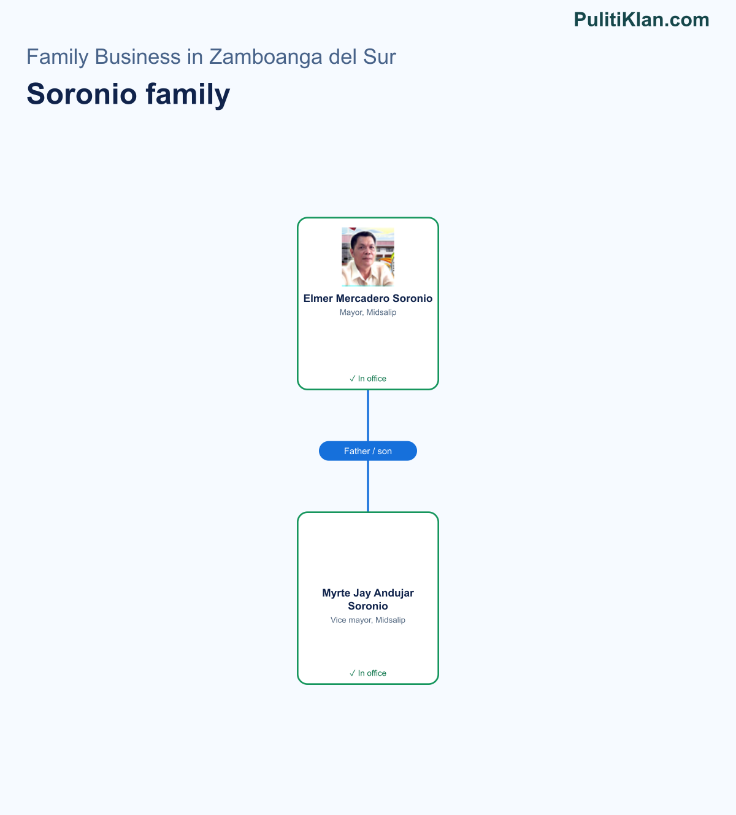Click the connector line below the Father / son badge
Viewport: 736px width, 815px height.
pyautogui.click(x=368, y=486)
